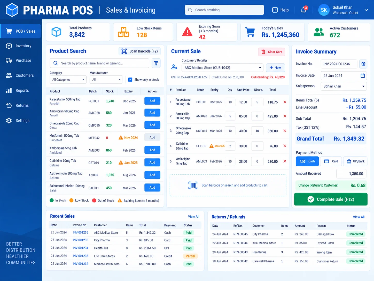Remove Omeprazole 20mg Cap from cart

click(x=285, y=131)
